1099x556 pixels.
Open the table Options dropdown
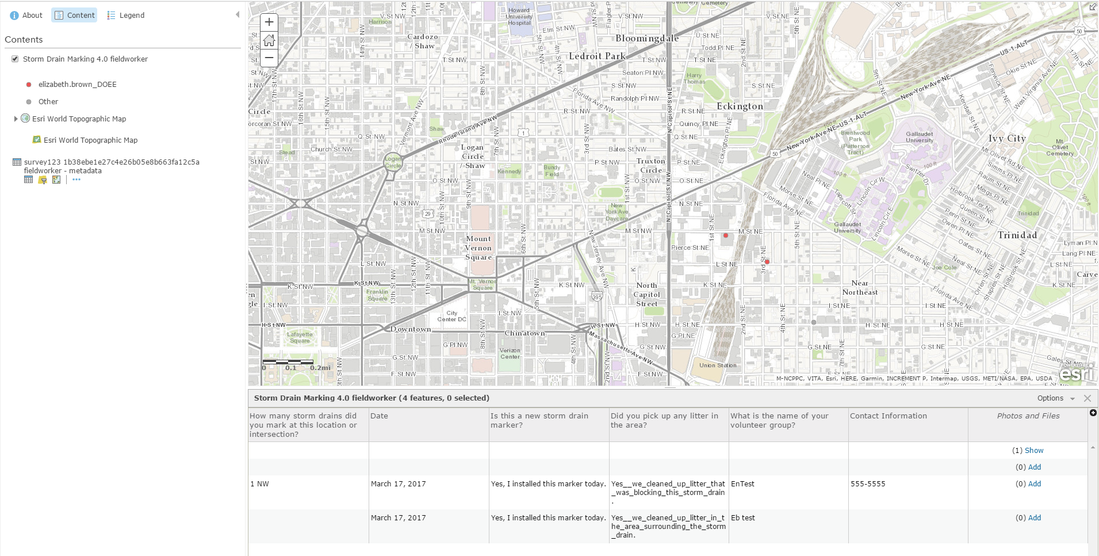click(1056, 398)
